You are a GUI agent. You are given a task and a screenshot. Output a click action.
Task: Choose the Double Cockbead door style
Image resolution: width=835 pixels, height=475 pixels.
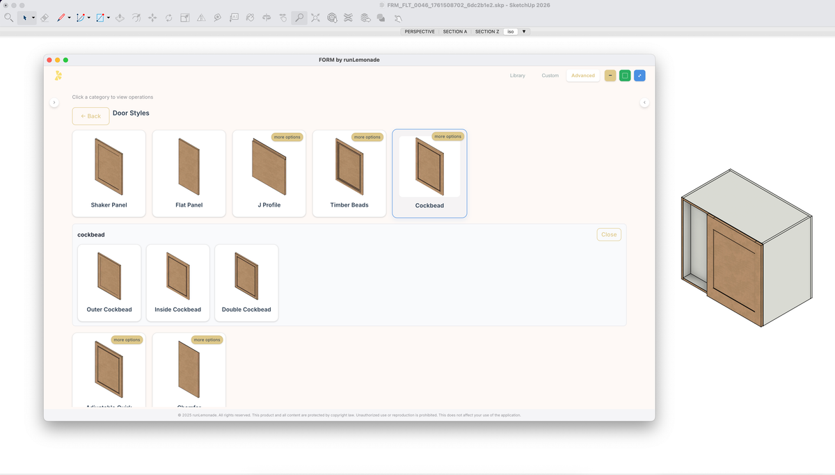pos(246,283)
